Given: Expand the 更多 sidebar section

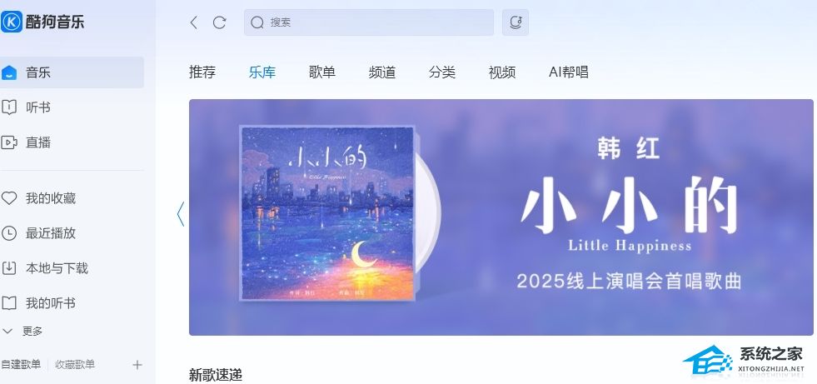Looking at the screenshot, I should point(22,331).
